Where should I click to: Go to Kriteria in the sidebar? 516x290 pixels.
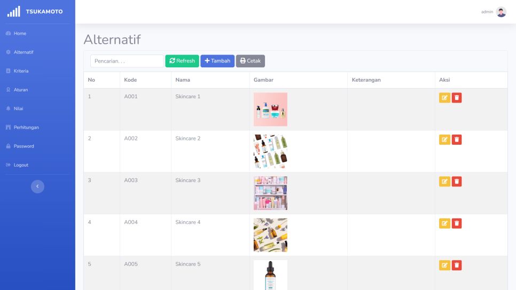21,71
